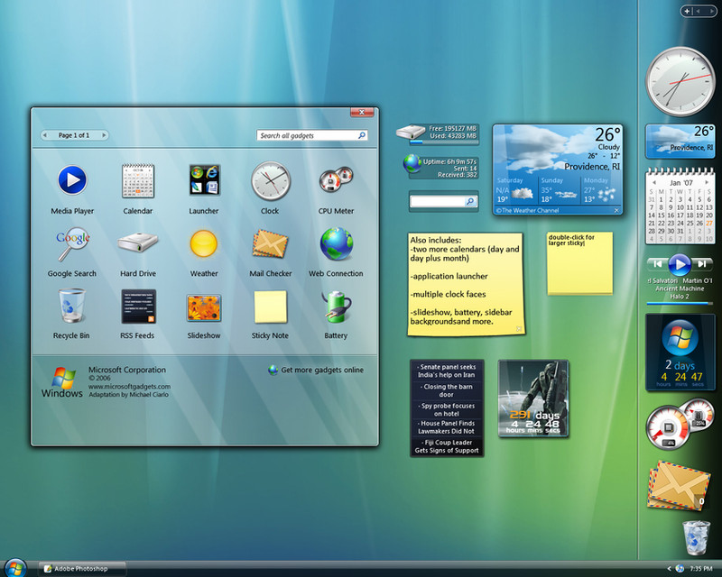Pick the Launcher gadget icon

coord(204,180)
